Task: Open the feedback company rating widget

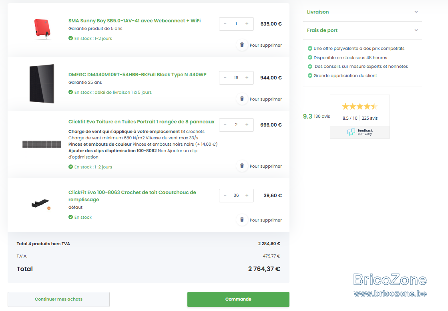Action: click(x=360, y=117)
